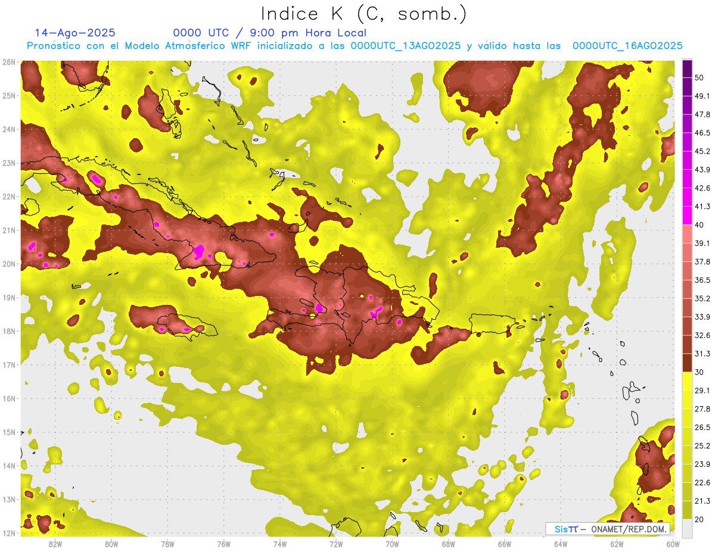The width and height of the screenshot is (715, 552).
Task: Click the 13N latitude label
Action: (9, 499)
